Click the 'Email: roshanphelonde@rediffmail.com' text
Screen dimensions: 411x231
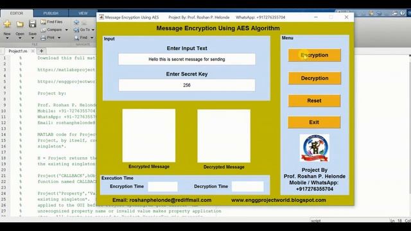tap(162, 200)
